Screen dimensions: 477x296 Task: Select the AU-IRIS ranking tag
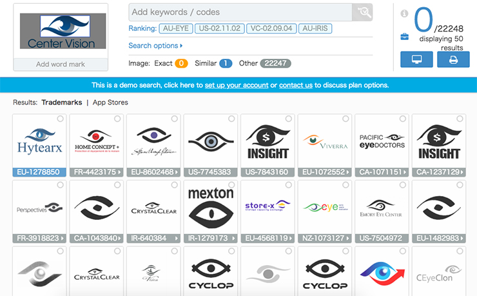pos(315,28)
